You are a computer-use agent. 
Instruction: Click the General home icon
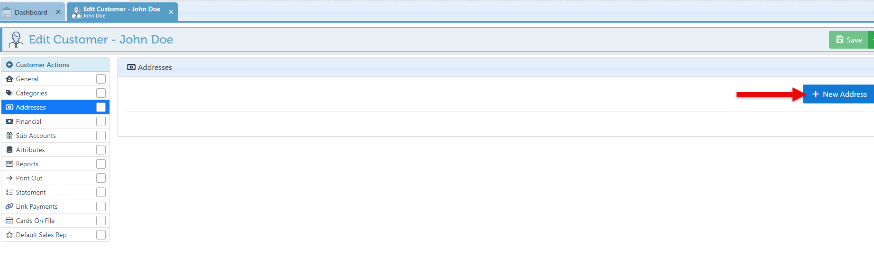click(9, 79)
